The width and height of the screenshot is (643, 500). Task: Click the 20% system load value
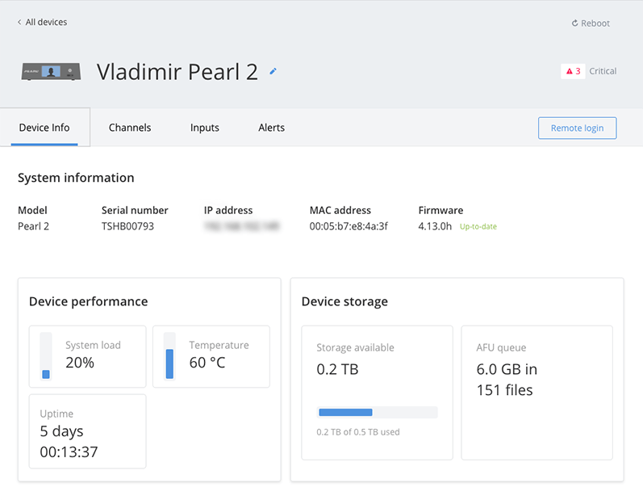tap(80, 363)
